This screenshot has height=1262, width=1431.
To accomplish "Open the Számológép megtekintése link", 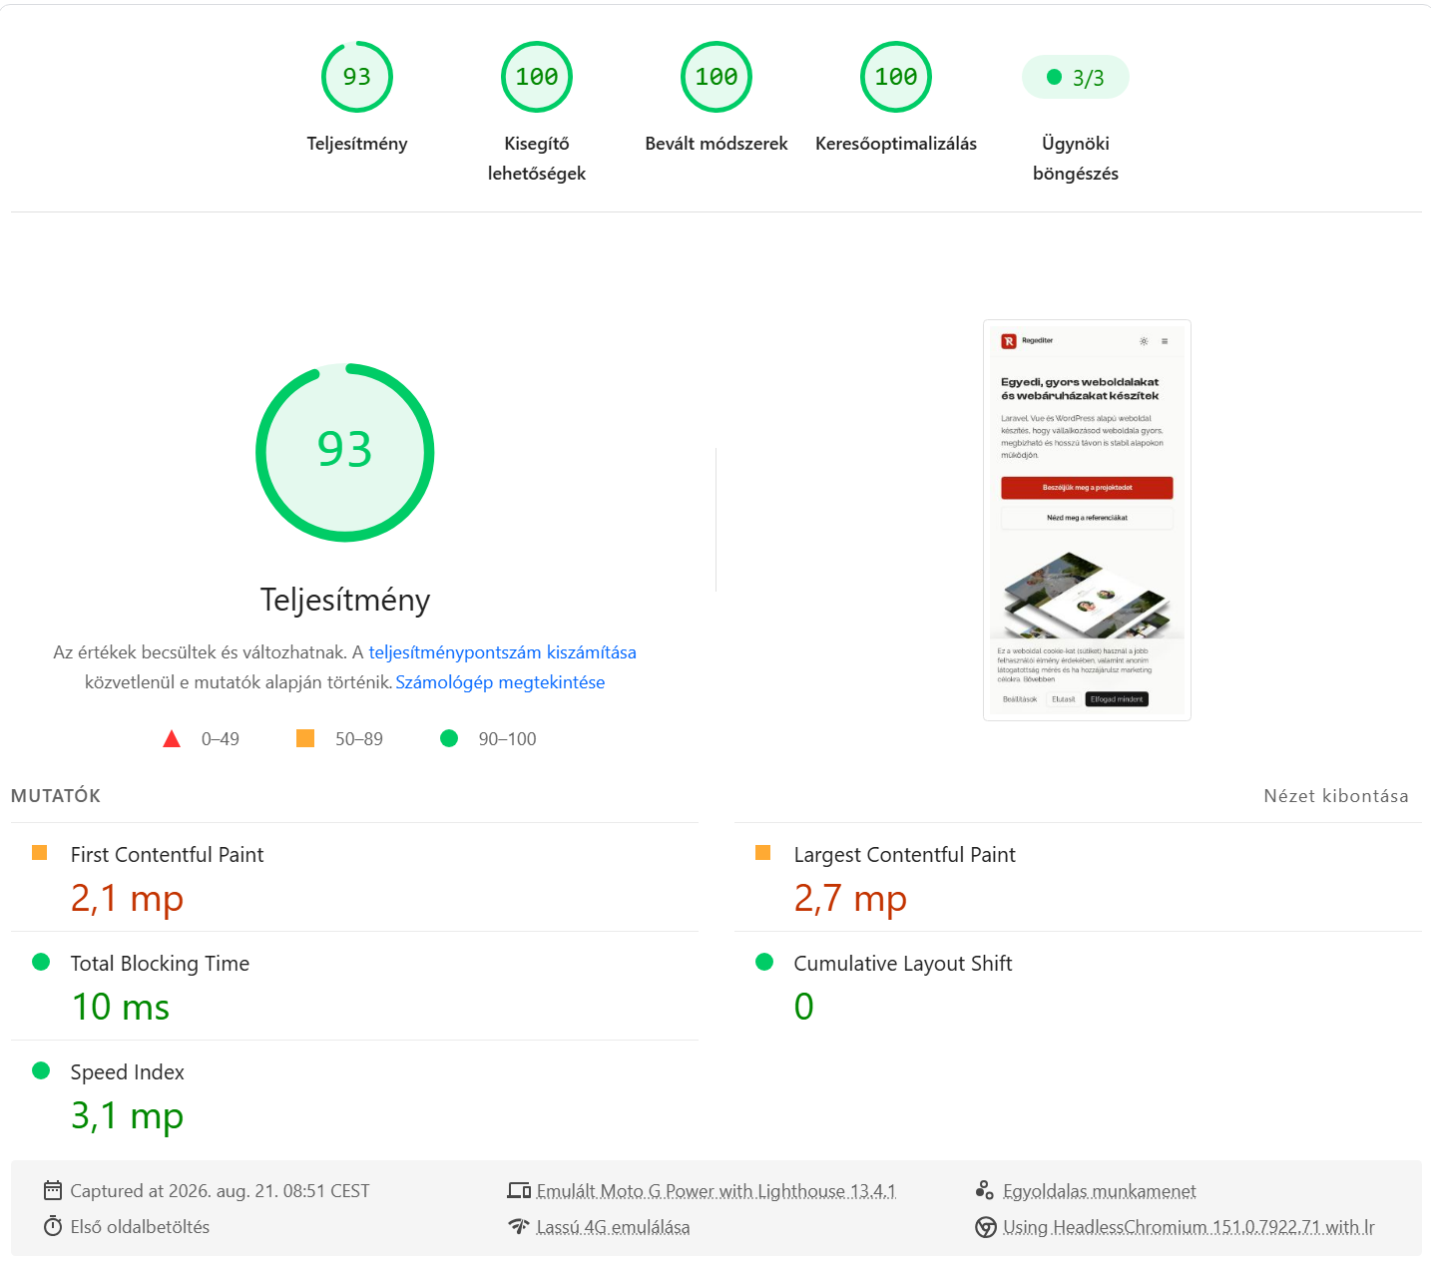I will (x=500, y=682).
